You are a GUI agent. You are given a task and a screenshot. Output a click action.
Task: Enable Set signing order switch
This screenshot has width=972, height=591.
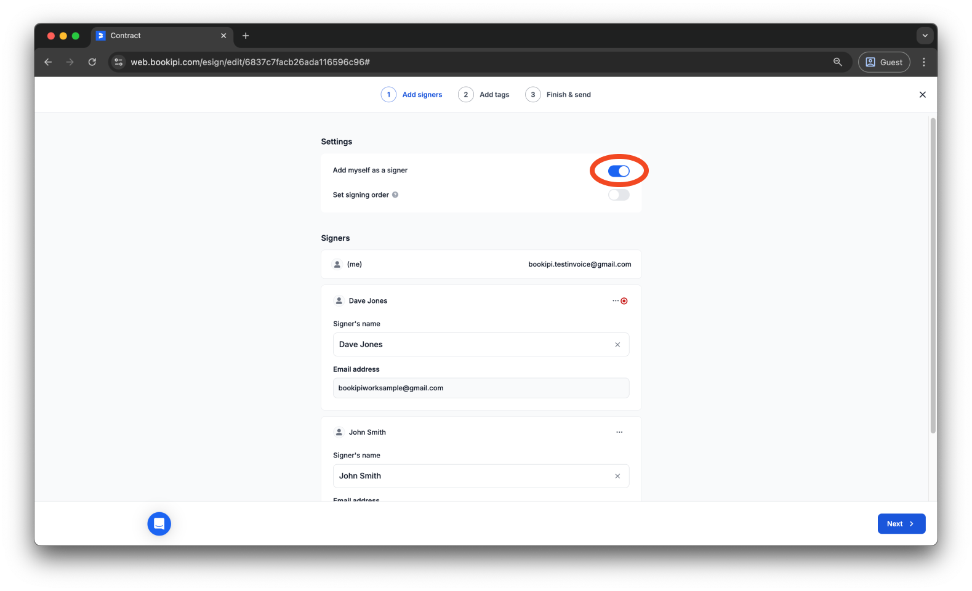(619, 195)
